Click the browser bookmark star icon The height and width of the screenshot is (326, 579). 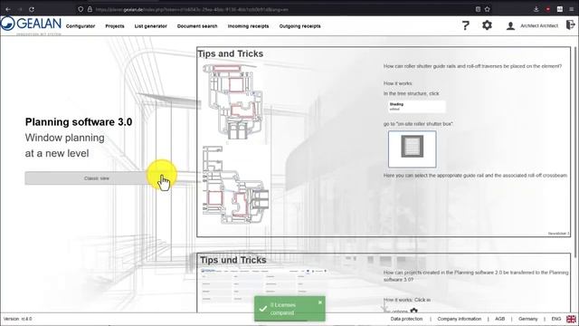[x=488, y=9]
